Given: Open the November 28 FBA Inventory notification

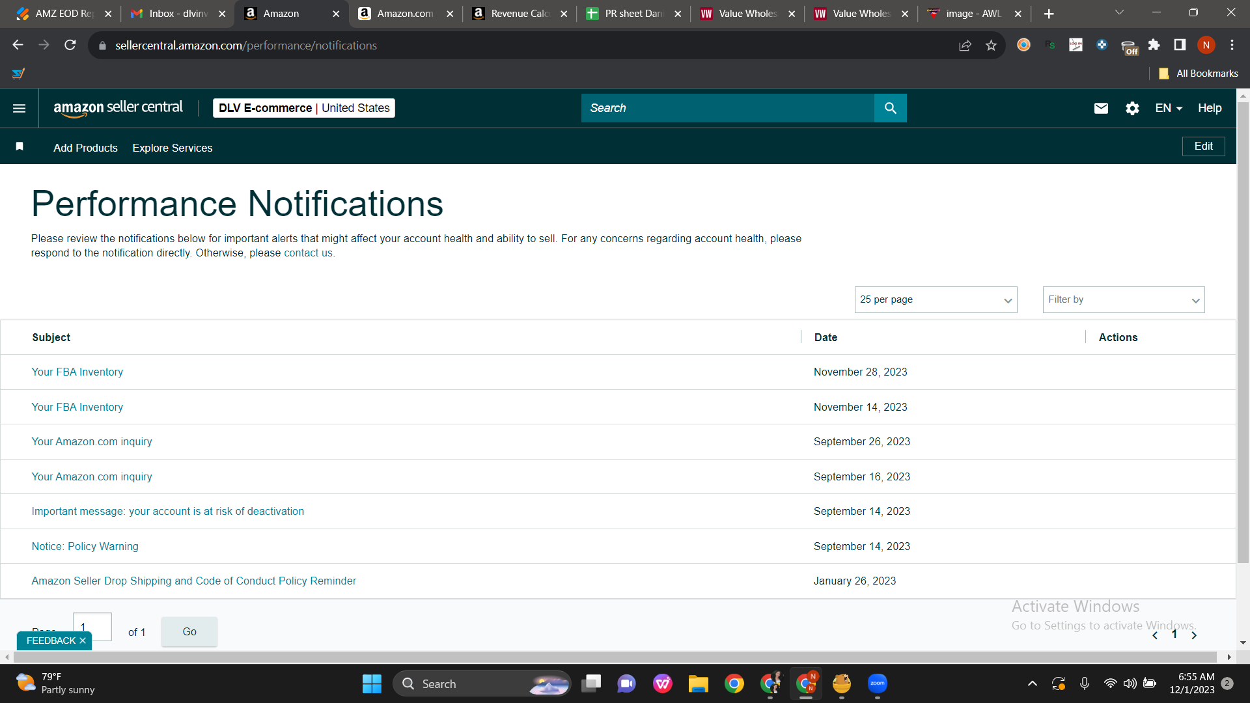Looking at the screenshot, I should [x=77, y=372].
